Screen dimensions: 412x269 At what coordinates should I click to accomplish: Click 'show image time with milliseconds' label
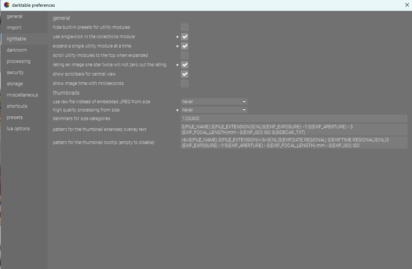pyautogui.click(x=88, y=83)
